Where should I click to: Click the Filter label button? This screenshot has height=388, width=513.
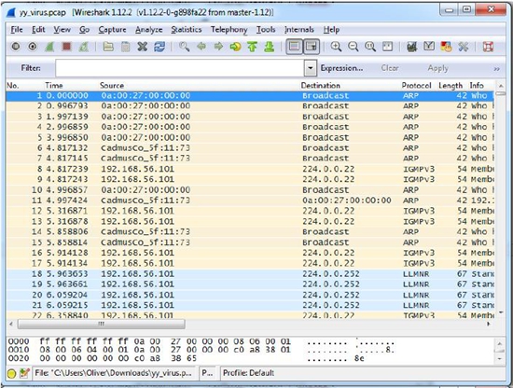tap(31, 68)
